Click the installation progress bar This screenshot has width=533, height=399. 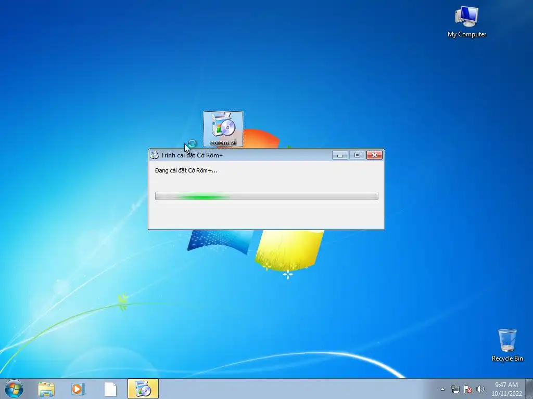tap(266, 196)
